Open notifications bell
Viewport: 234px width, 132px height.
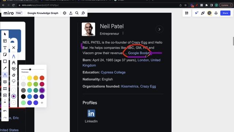(x=216, y=13)
